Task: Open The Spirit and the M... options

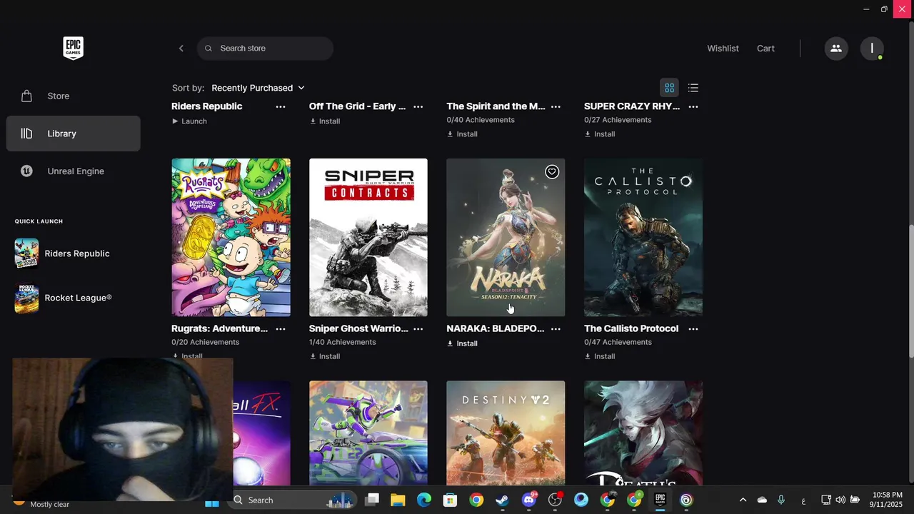Action: (556, 106)
